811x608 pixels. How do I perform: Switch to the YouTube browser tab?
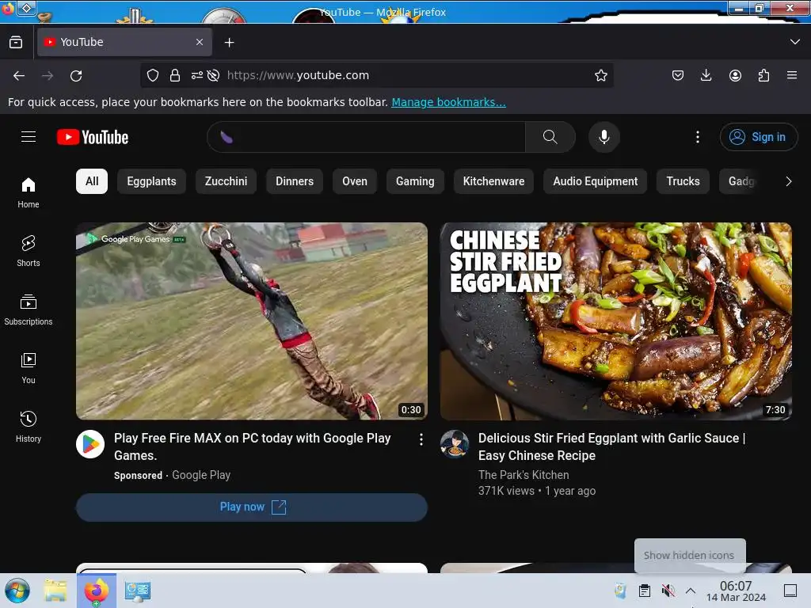[x=124, y=42]
